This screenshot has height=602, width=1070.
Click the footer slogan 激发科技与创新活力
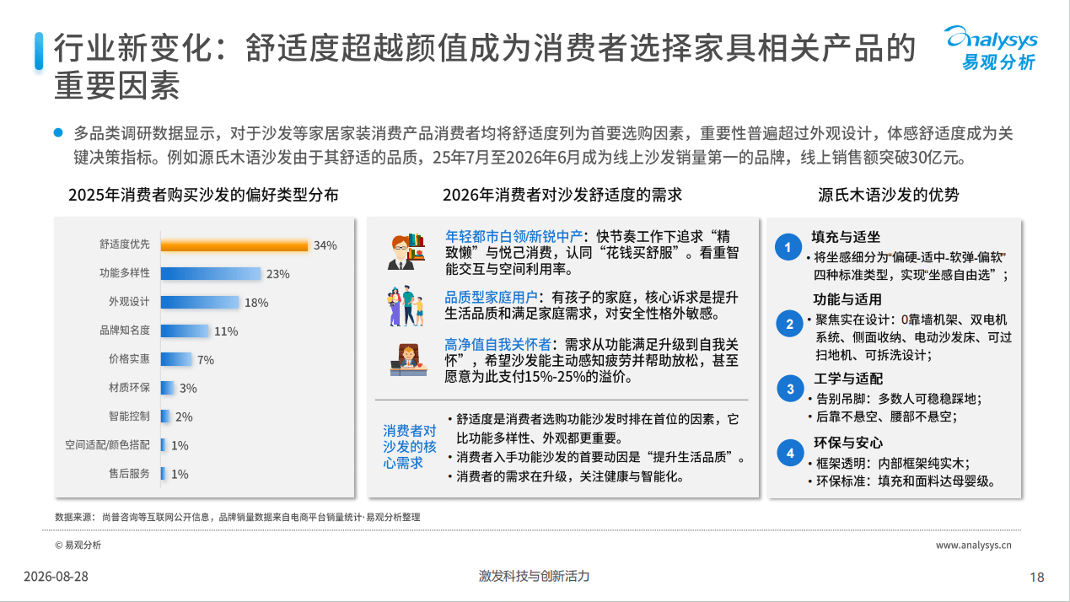[535, 576]
